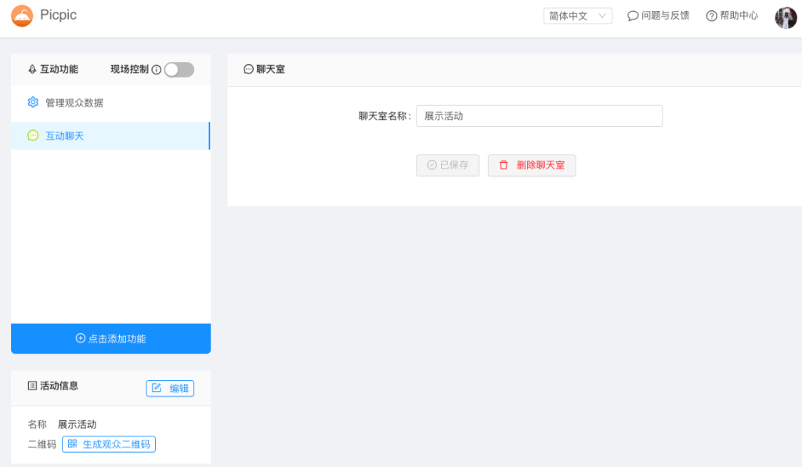Open the 帮助中心 help center link

pyautogui.click(x=732, y=16)
